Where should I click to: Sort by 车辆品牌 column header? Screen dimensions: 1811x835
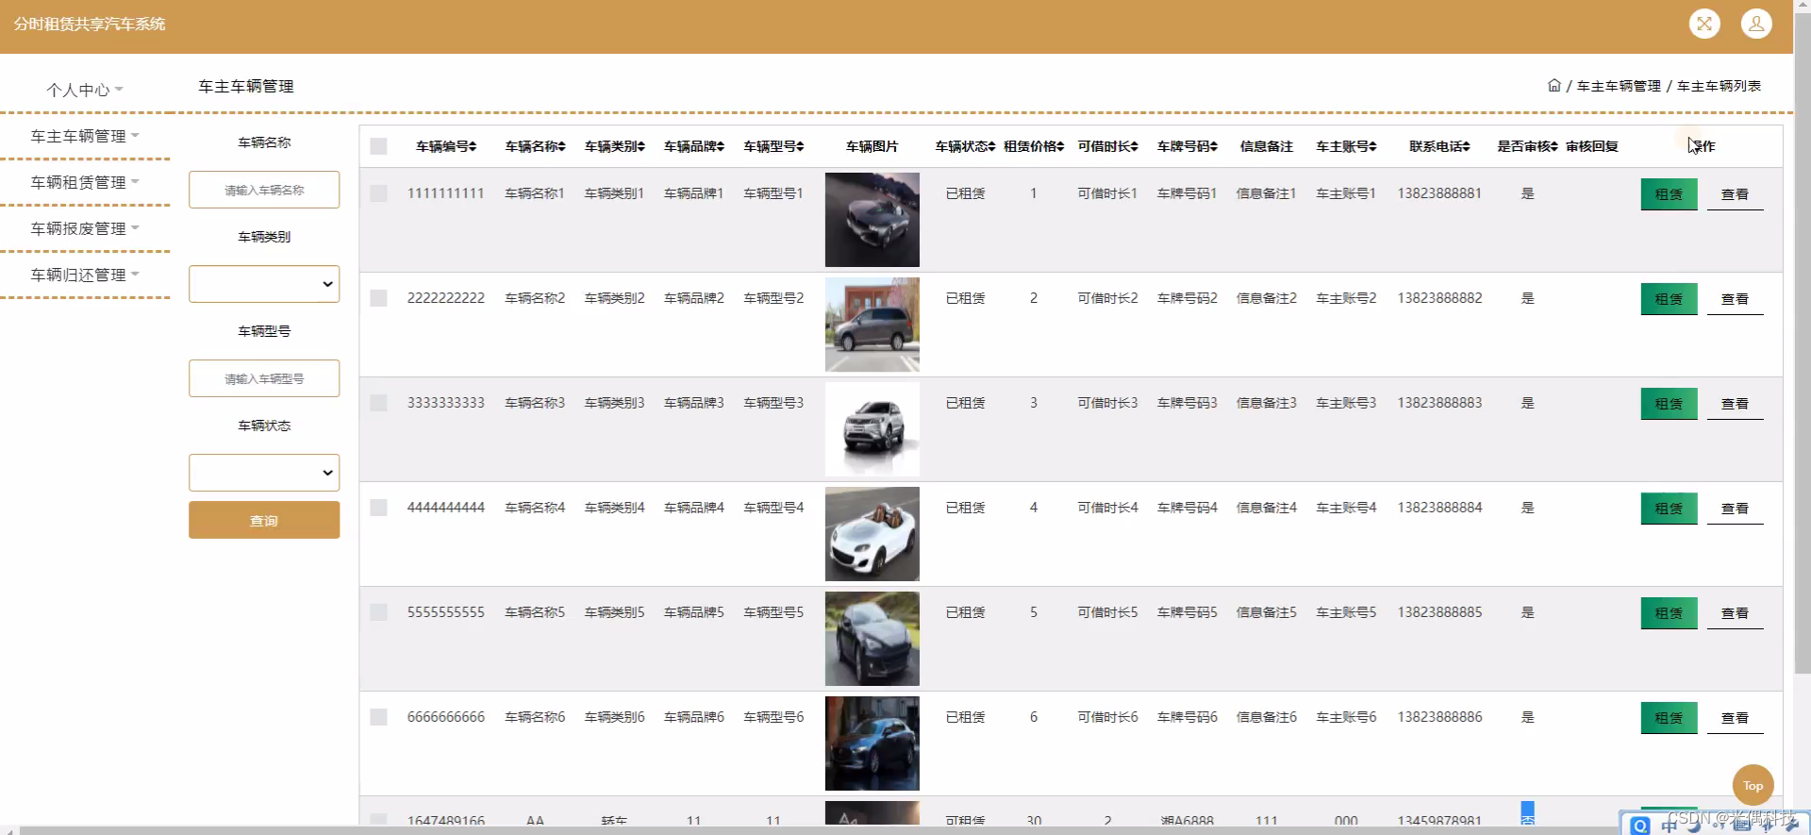693,146
